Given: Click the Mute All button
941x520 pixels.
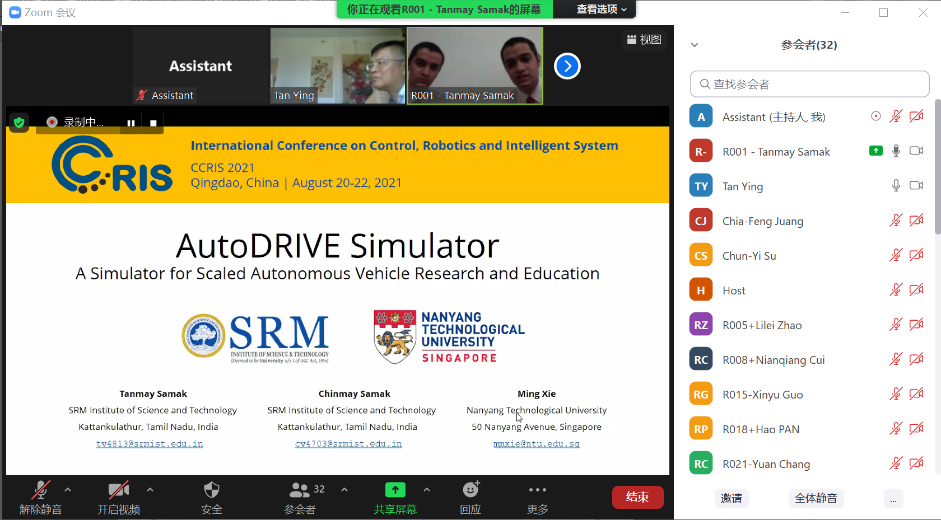Looking at the screenshot, I should coord(816,498).
